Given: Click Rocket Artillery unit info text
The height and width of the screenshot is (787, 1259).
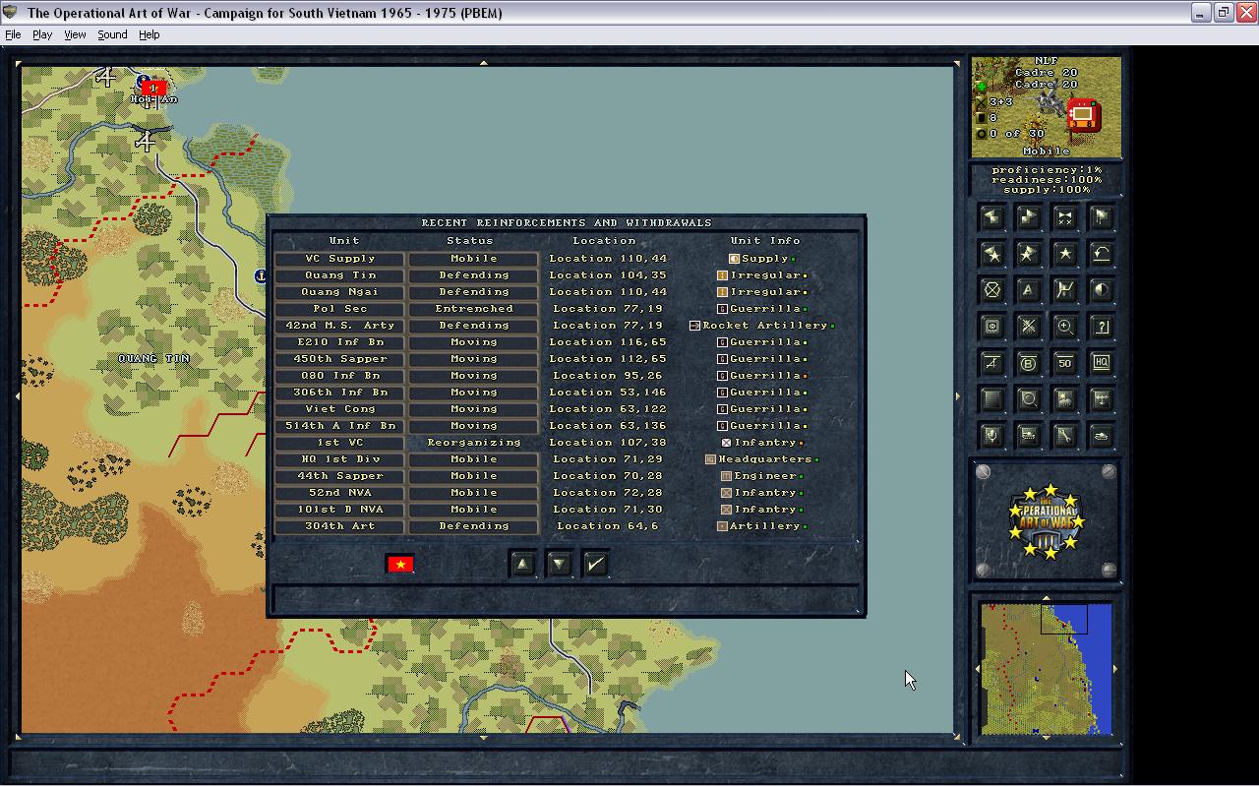Looking at the screenshot, I should coord(765,326).
